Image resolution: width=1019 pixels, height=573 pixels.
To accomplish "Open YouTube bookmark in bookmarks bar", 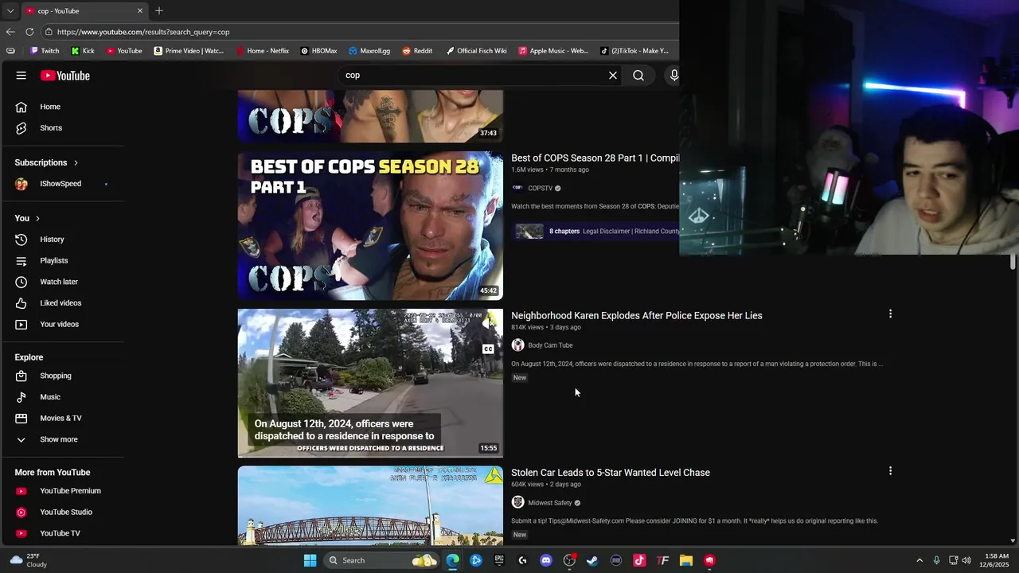I will pyautogui.click(x=124, y=51).
